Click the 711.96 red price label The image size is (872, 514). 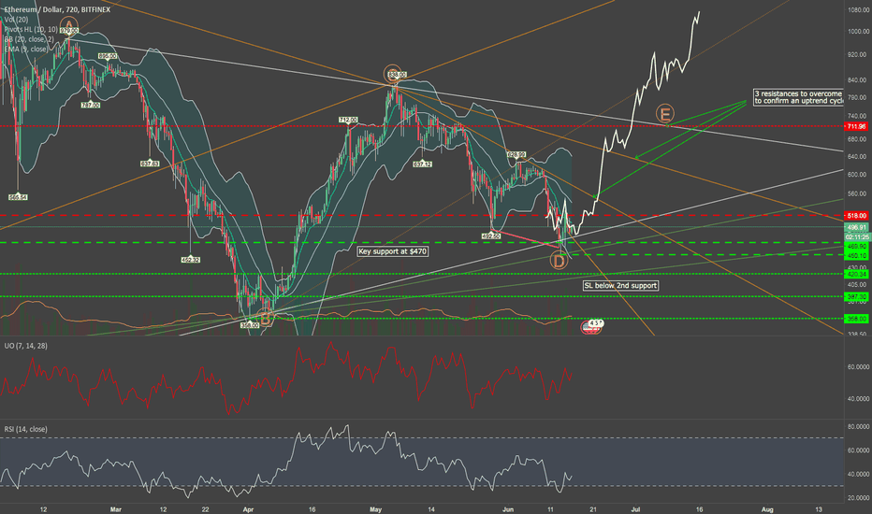[856, 127]
